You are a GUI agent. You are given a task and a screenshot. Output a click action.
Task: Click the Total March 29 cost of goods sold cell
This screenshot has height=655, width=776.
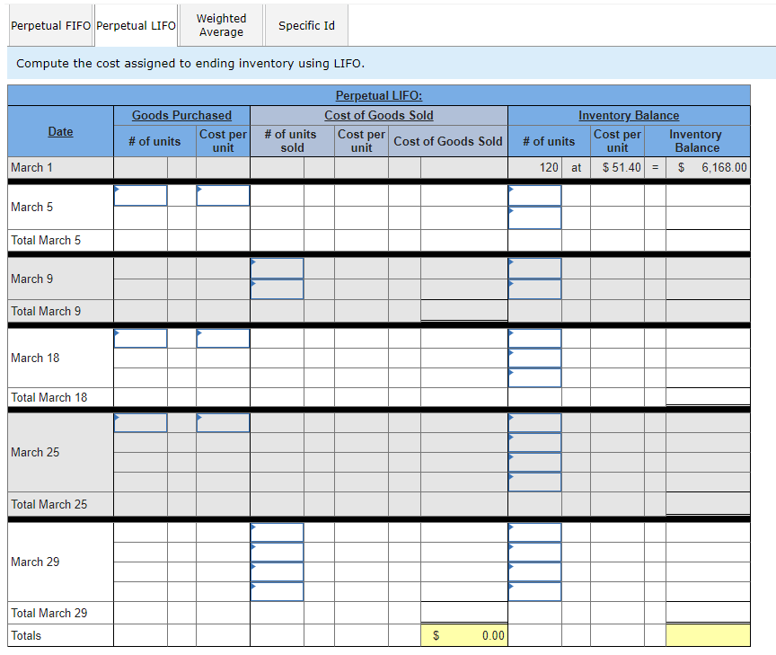click(x=464, y=613)
